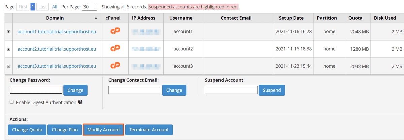Enable Digest Authentication checkbox

point(12,102)
